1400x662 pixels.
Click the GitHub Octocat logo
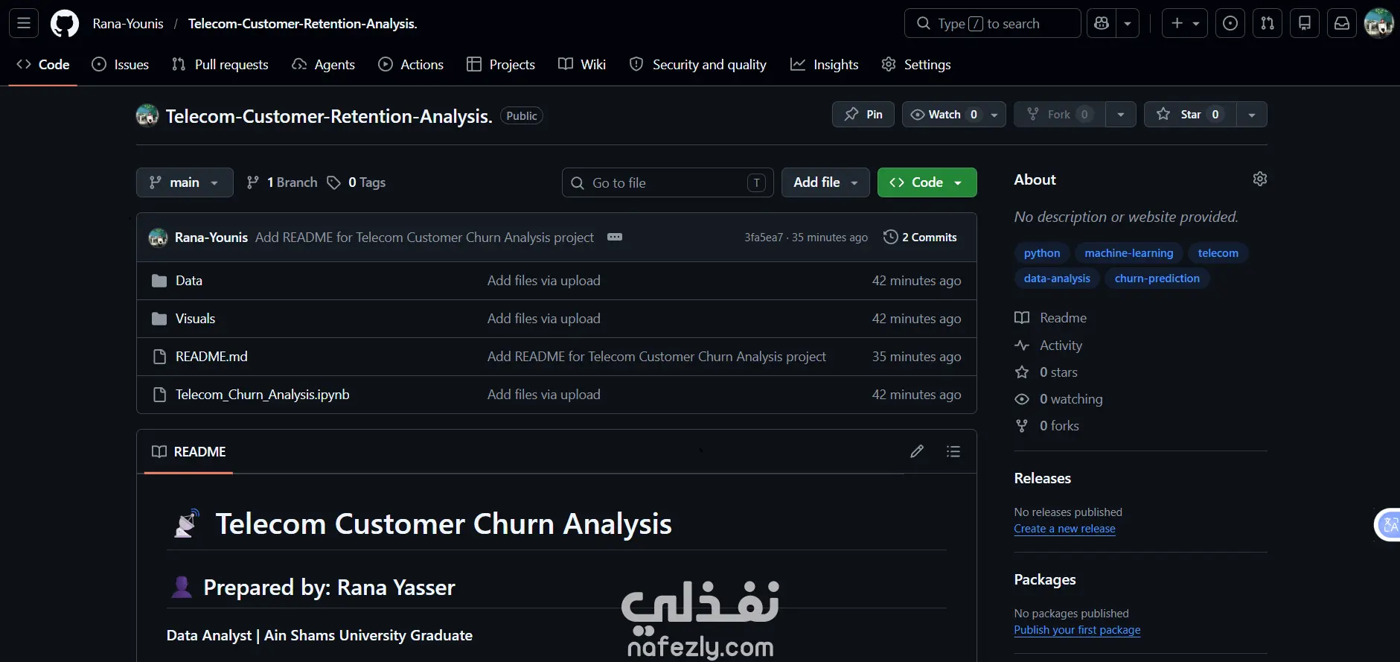click(65, 23)
